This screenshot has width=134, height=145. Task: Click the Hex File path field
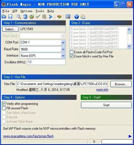point(62,84)
